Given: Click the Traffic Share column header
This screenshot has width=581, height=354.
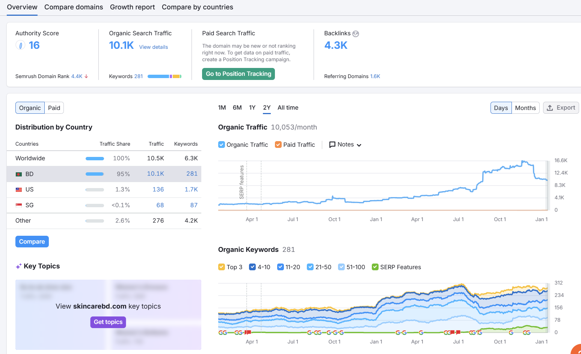Looking at the screenshot, I should coord(115,144).
